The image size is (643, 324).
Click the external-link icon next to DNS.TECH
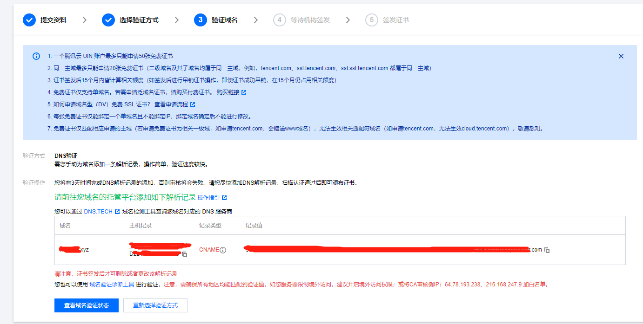pos(117,212)
